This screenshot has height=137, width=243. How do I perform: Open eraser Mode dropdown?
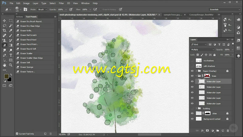tap(42, 9)
